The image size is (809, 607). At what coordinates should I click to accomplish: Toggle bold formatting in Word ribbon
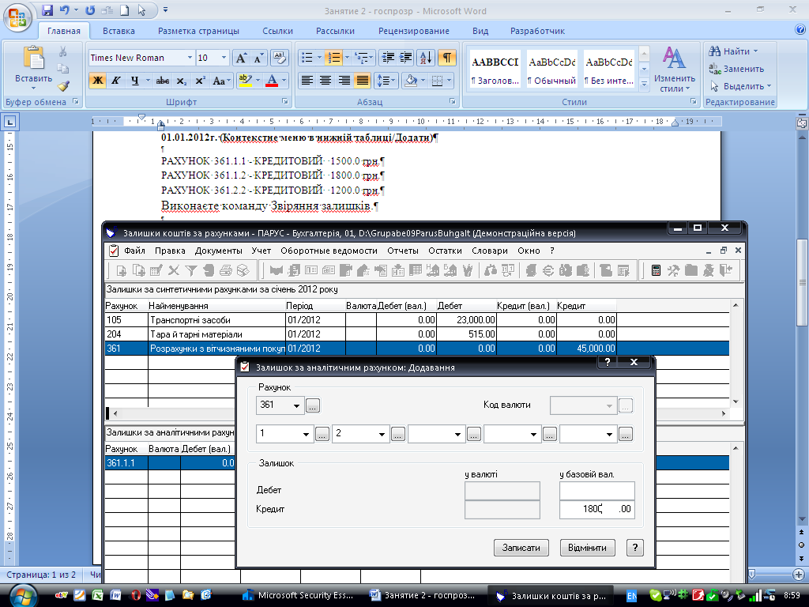(97, 81)
